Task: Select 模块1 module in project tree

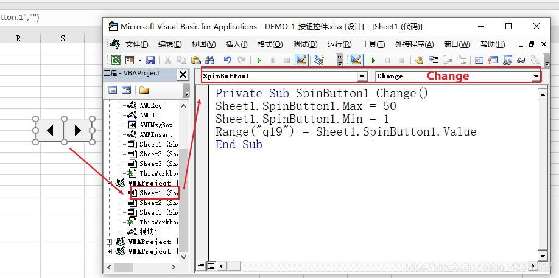Action: [148, 232]
